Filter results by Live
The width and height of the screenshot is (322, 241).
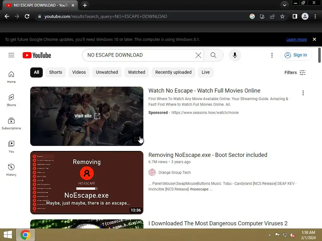206,72
